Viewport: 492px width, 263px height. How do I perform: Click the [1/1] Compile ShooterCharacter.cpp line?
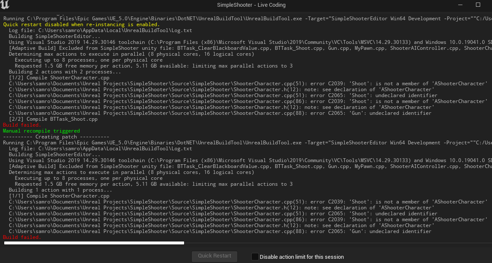click(x=59, y=196)
